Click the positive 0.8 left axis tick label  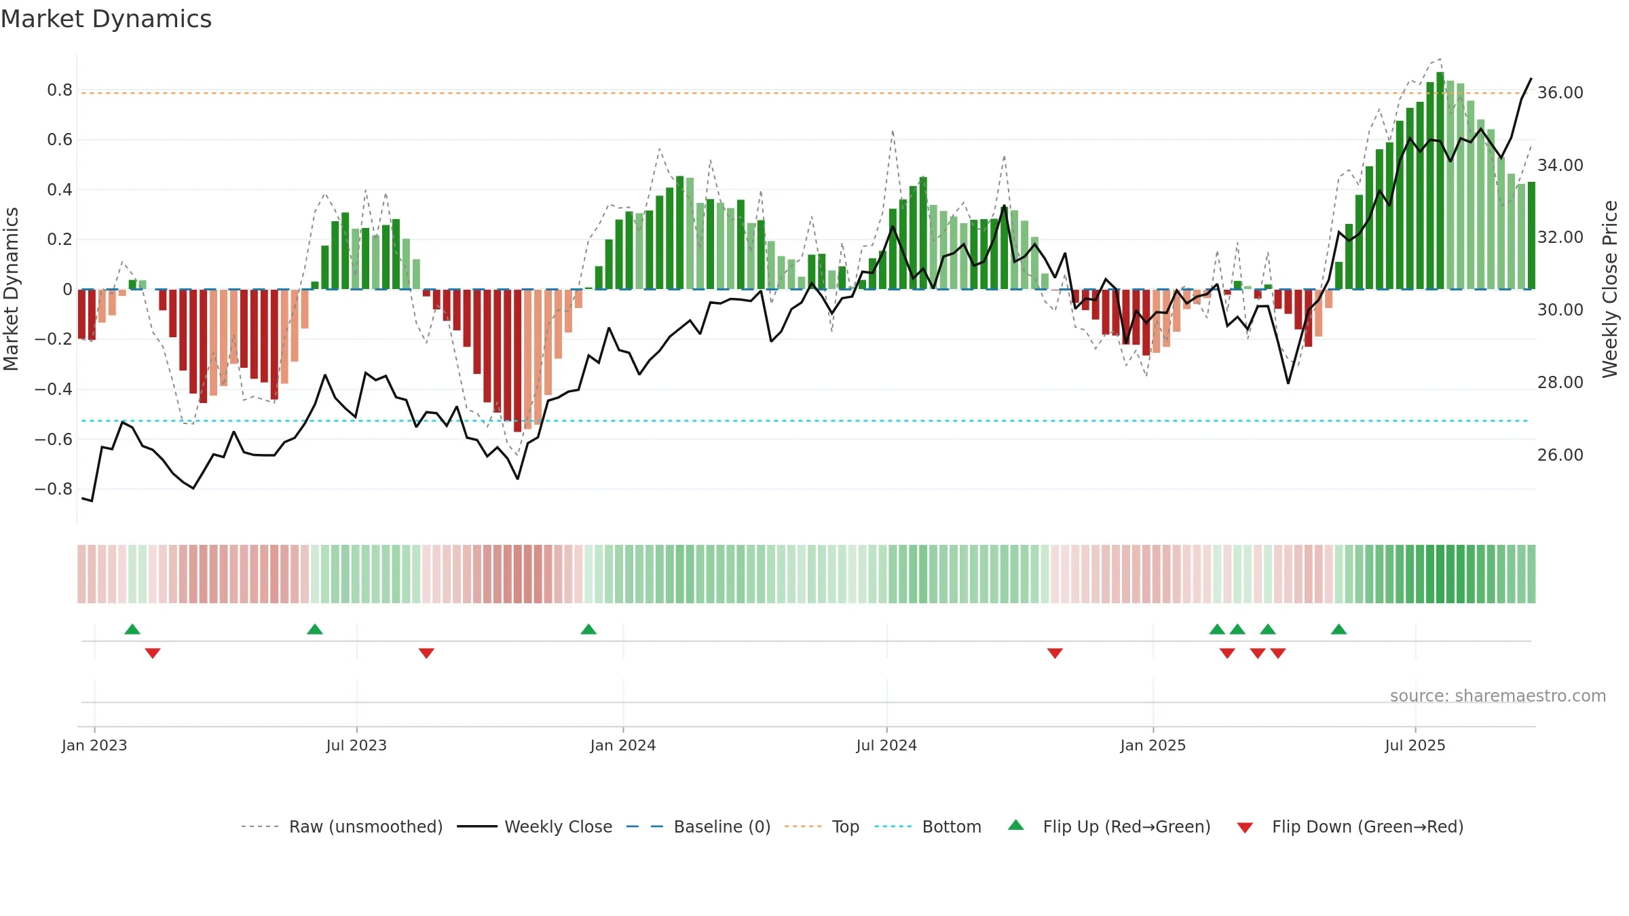pyautogui.click(x=60, y=90)
